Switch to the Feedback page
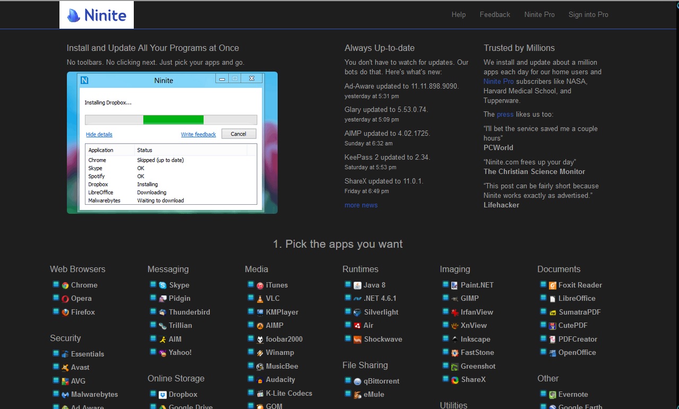 pos(494,14)
